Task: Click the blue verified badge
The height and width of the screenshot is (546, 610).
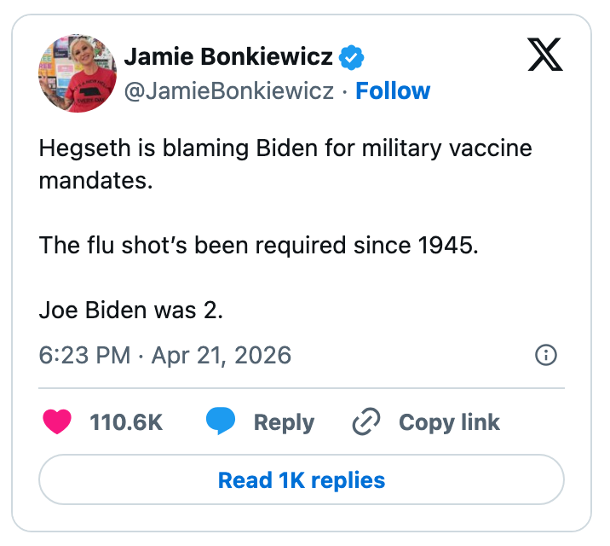Action: (352, 57)
